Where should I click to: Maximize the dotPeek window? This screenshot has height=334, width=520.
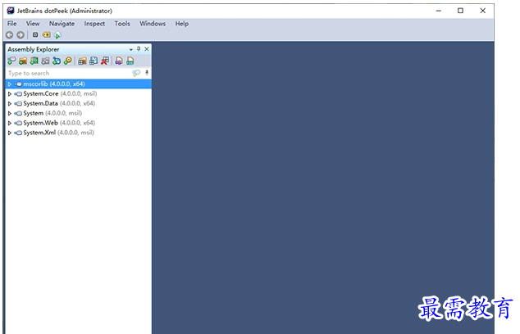460,11
